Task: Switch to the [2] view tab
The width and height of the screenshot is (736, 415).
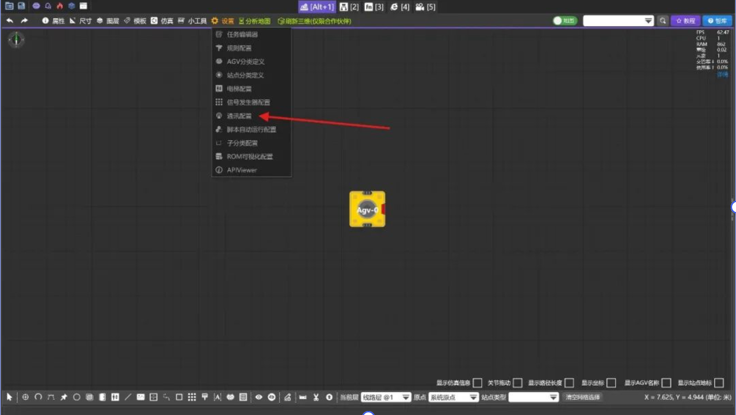Action: coord(349,7)
